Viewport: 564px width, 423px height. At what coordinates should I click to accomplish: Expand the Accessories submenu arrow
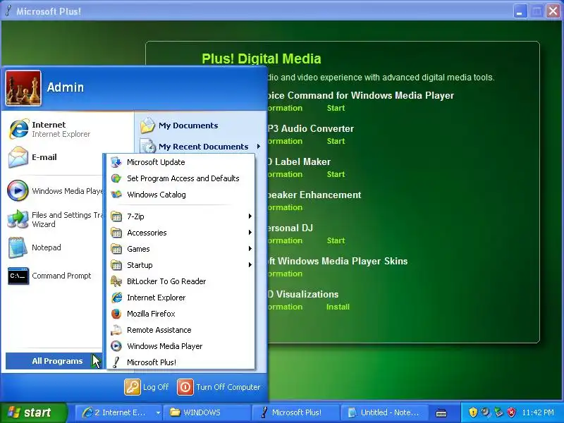pos(250,233)
